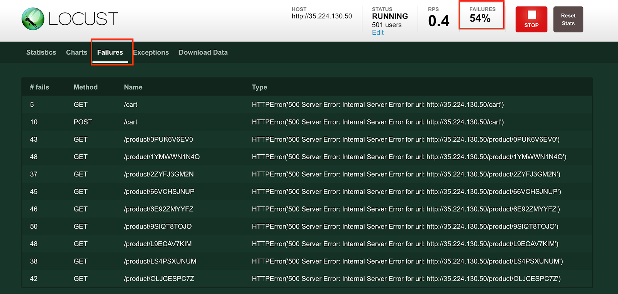
Task: Click the Reset Stats button
Action: pos(568,19)
